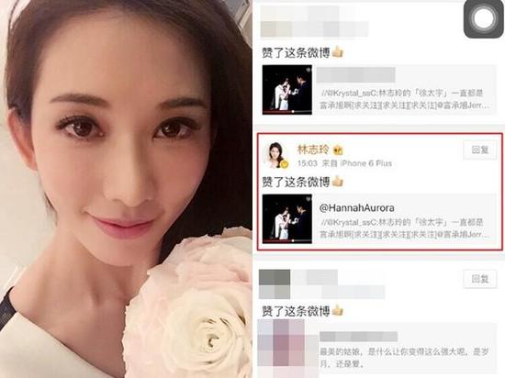The width and height of the screenshot is (505, 378).
Task: Open blurred avatar of the bottom commenter
Action: pyautogui.click(x=275, y=284)
